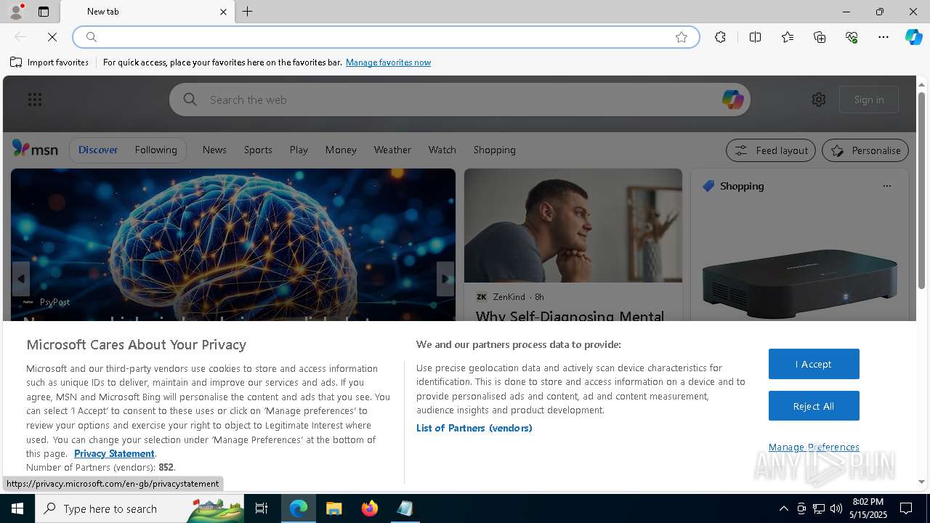Select the Discover tab
Image resolution: width=930 pixels, height=523 pixels.
coord(98,150)
